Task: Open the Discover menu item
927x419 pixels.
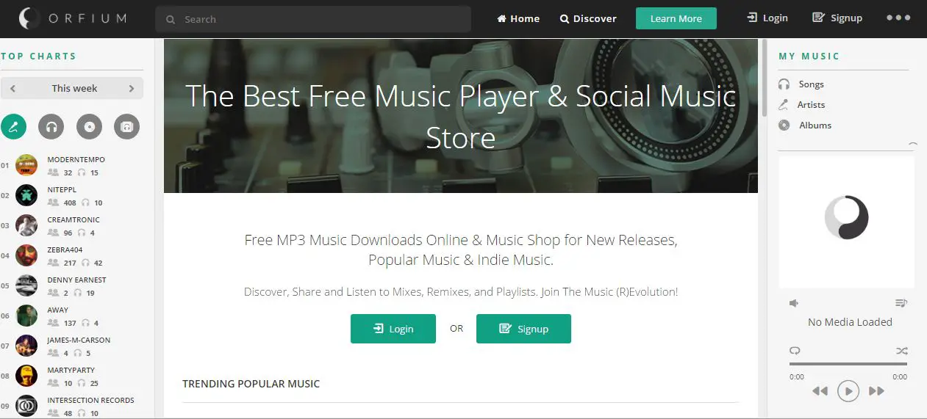Action: point(588,18)
